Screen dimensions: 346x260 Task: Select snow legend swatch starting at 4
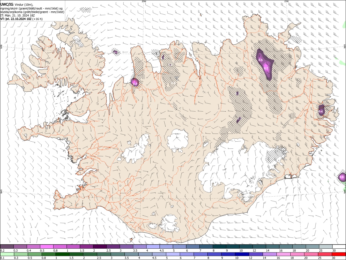(153, 246)
